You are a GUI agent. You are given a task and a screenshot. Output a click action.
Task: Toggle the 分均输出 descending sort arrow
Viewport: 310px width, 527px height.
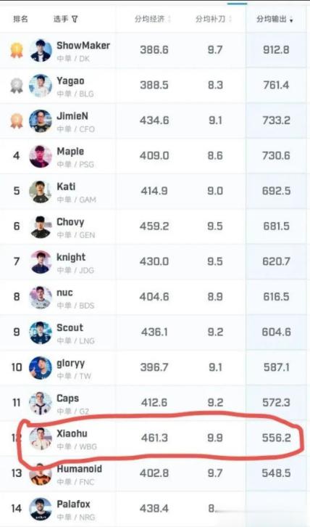[291, 20]
